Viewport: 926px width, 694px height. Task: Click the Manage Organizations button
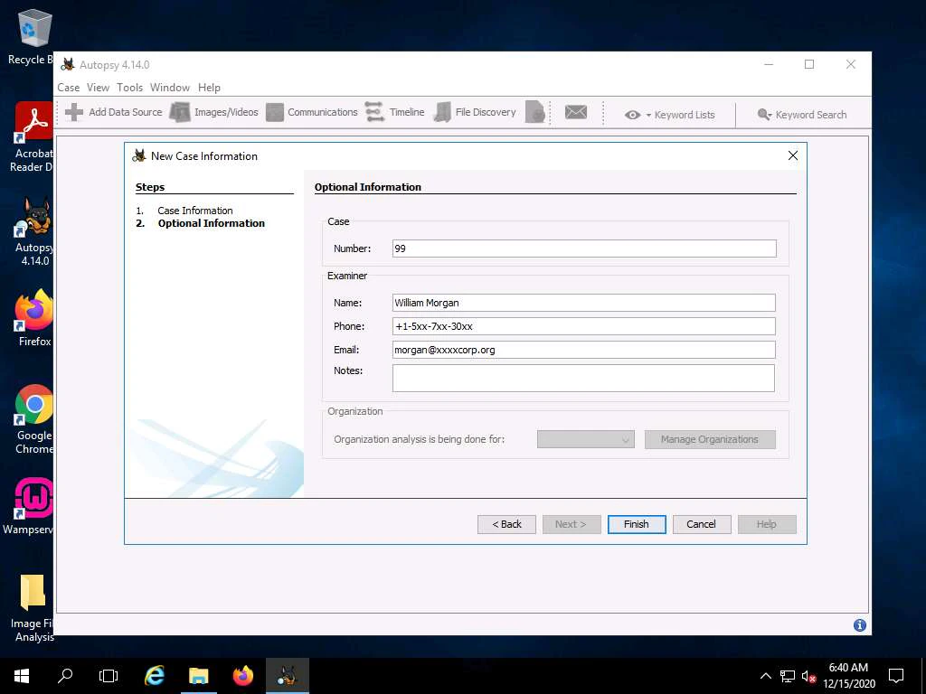tap(710, 440)
